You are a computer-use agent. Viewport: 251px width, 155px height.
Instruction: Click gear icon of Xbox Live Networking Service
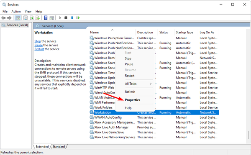click(x=92, y=137)
